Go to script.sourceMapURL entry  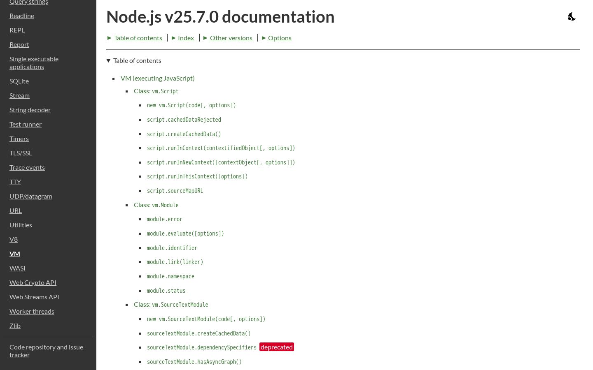(175, 191)
